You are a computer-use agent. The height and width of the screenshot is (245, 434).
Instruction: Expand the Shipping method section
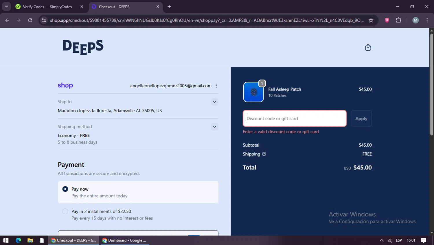pos(214,127)
